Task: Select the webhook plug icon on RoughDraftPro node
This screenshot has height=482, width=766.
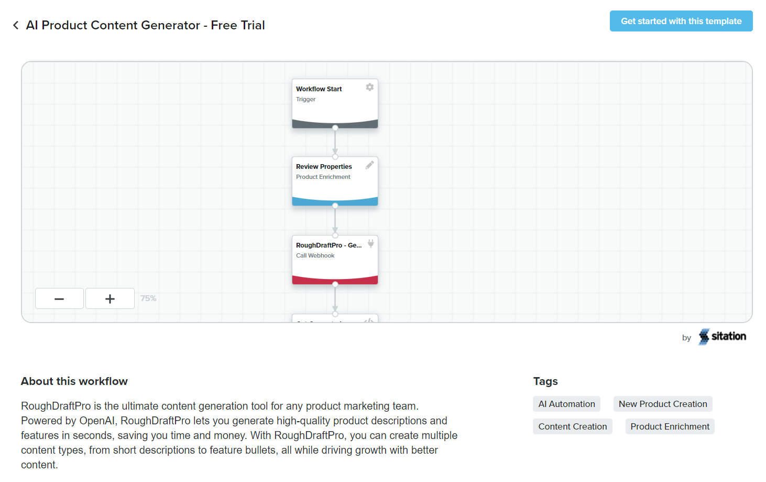Action: (370, 243)
